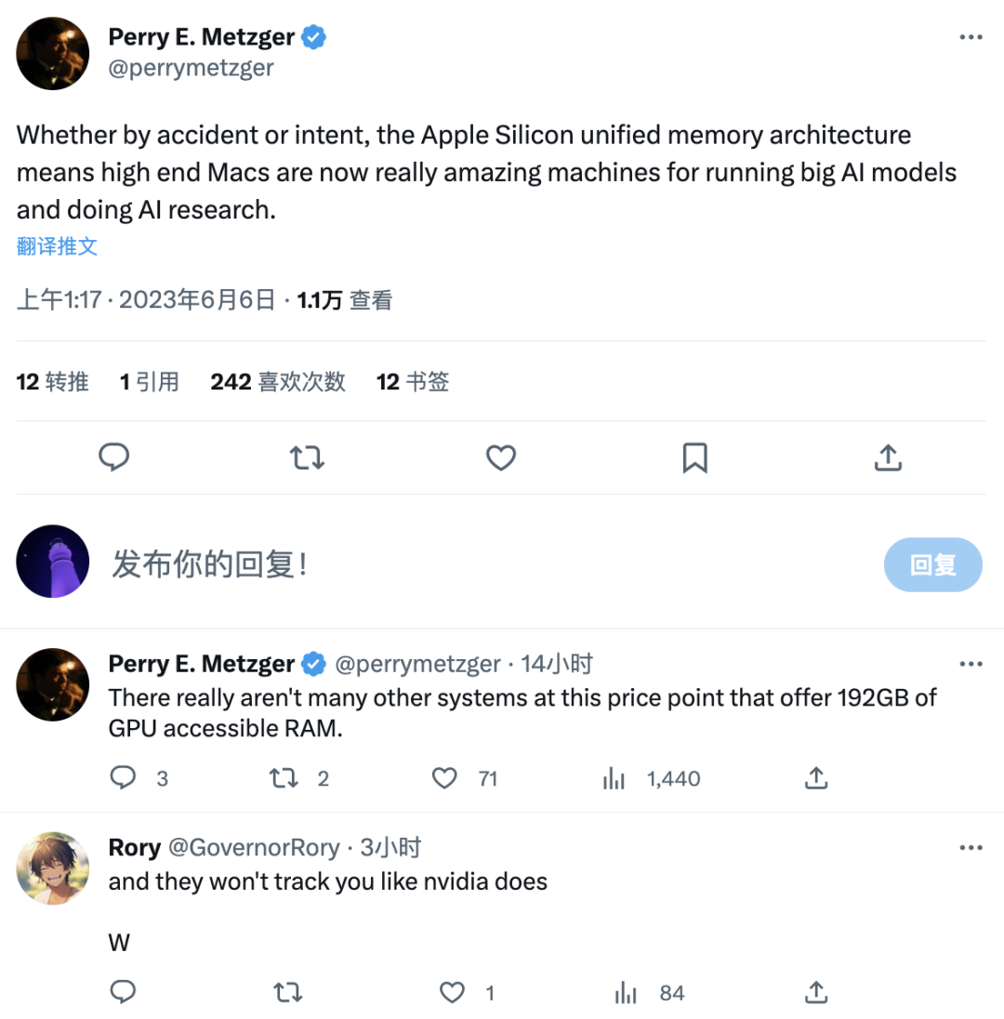
Task: Bookmark the main tweet
Action: (x=694, y=457)
